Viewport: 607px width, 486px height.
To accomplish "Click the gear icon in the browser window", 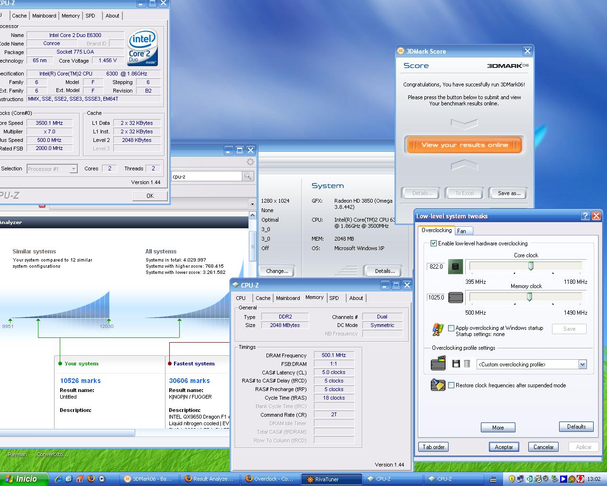I will pyautogui.click(x=250, y=162).
